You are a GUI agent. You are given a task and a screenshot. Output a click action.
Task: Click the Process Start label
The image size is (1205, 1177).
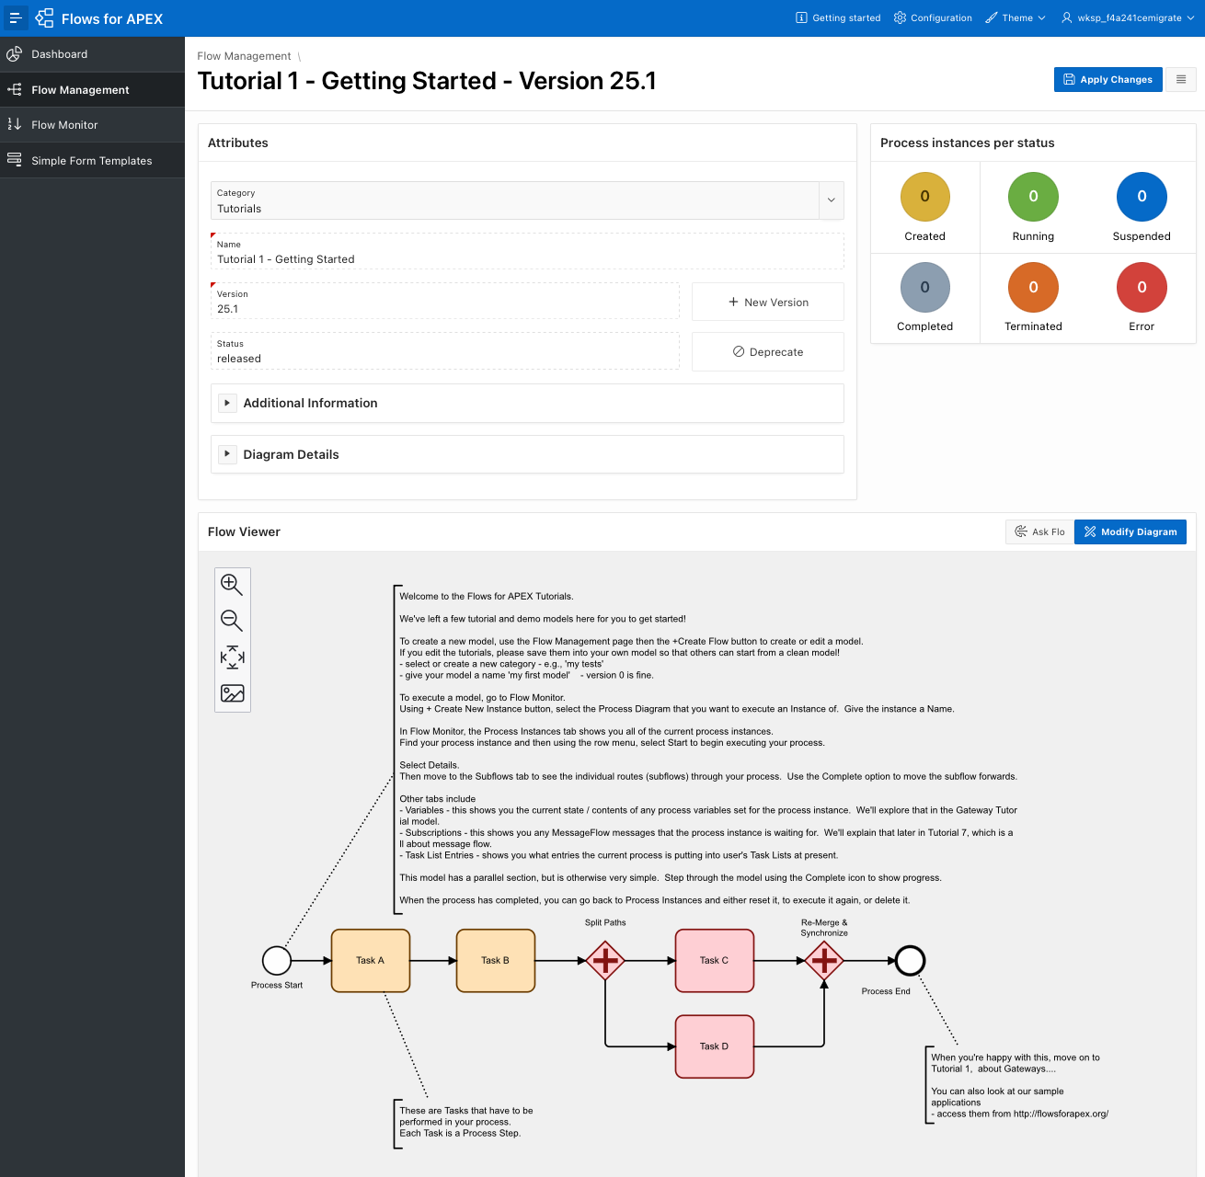pyautogui.click(x=277, y=985)
